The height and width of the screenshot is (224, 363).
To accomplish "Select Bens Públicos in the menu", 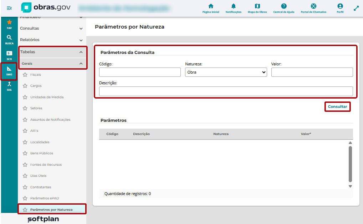I will click(x=42, y=153).
